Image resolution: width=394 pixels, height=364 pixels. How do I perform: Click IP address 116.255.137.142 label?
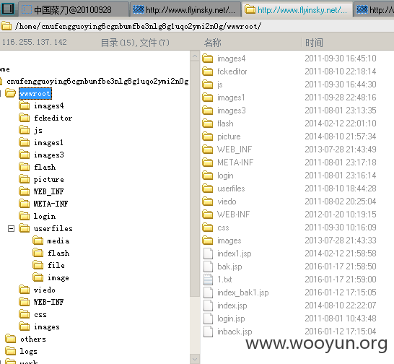pos(35,42)
